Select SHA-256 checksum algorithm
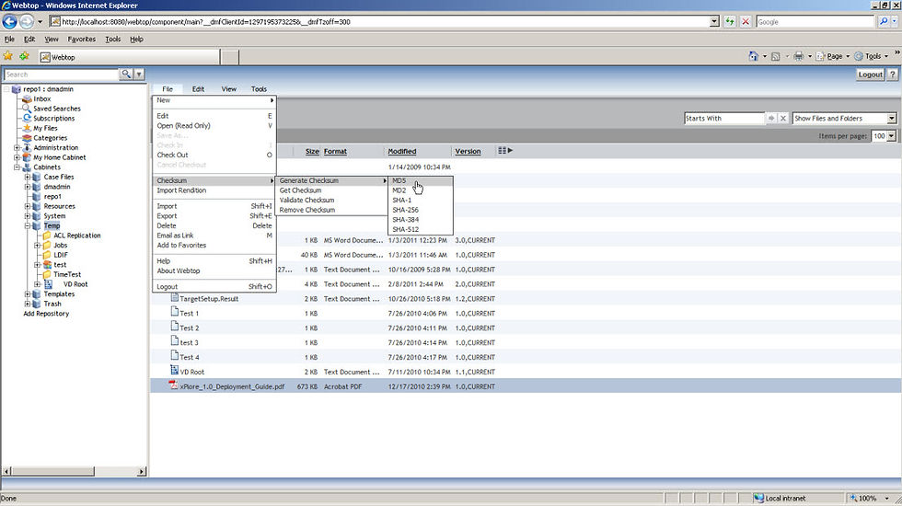 point(422,210)
